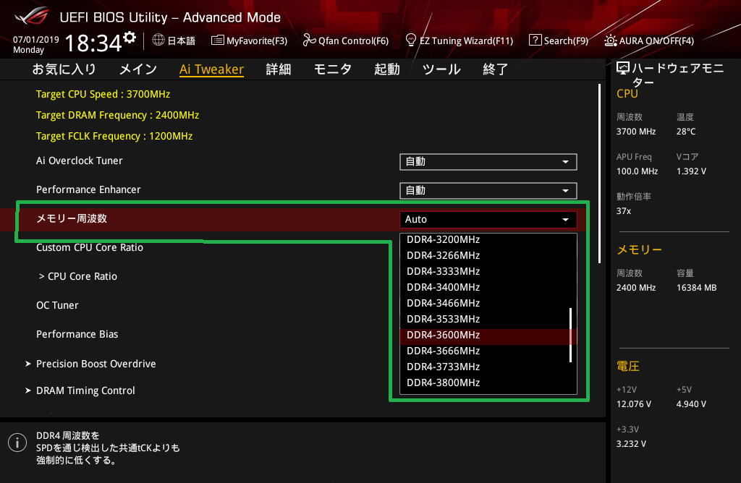Image resolution: width=741 pixels, height=483 pixels.
Task: Open Qfan Control fan icon
Action: pyautogui.click(x=309, y=40)
